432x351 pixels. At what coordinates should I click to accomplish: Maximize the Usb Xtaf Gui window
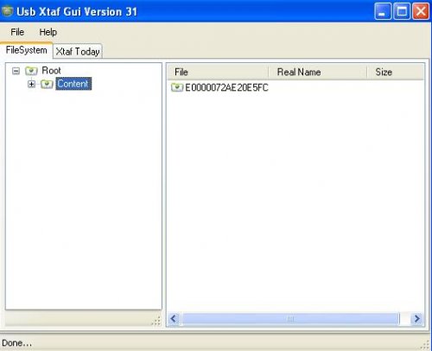(402, 11)
